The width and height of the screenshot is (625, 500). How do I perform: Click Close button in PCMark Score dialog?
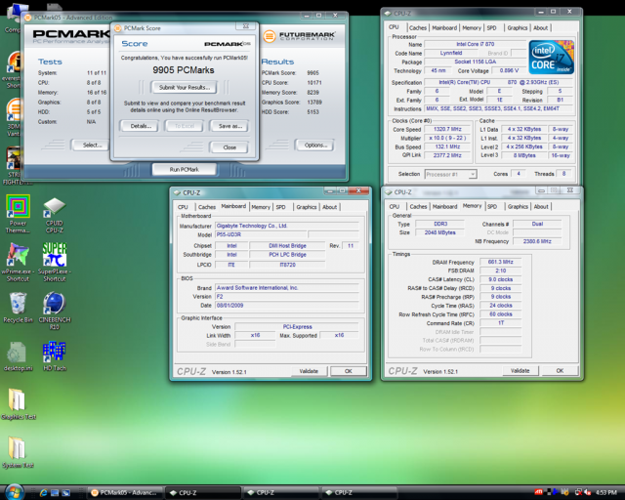(229, 147)
